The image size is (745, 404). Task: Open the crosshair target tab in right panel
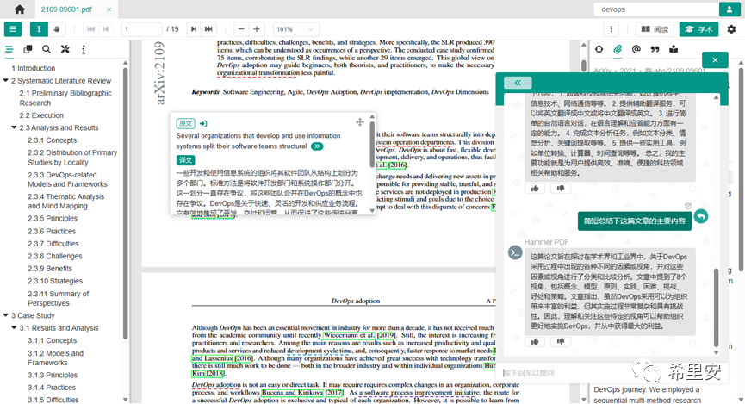coord(599,49)
